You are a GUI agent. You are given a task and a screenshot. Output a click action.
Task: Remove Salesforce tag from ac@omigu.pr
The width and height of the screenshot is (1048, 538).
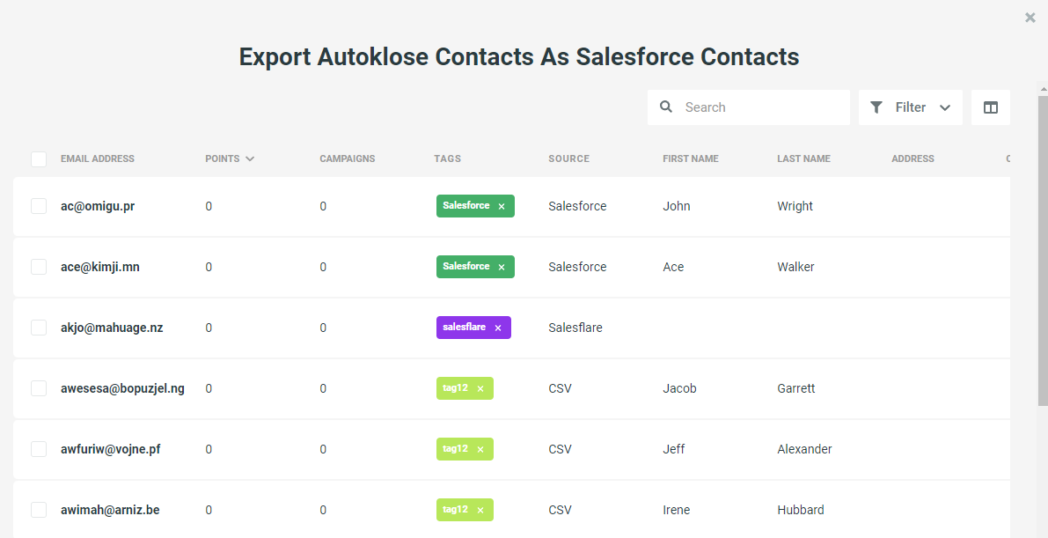tap(502, 207)
